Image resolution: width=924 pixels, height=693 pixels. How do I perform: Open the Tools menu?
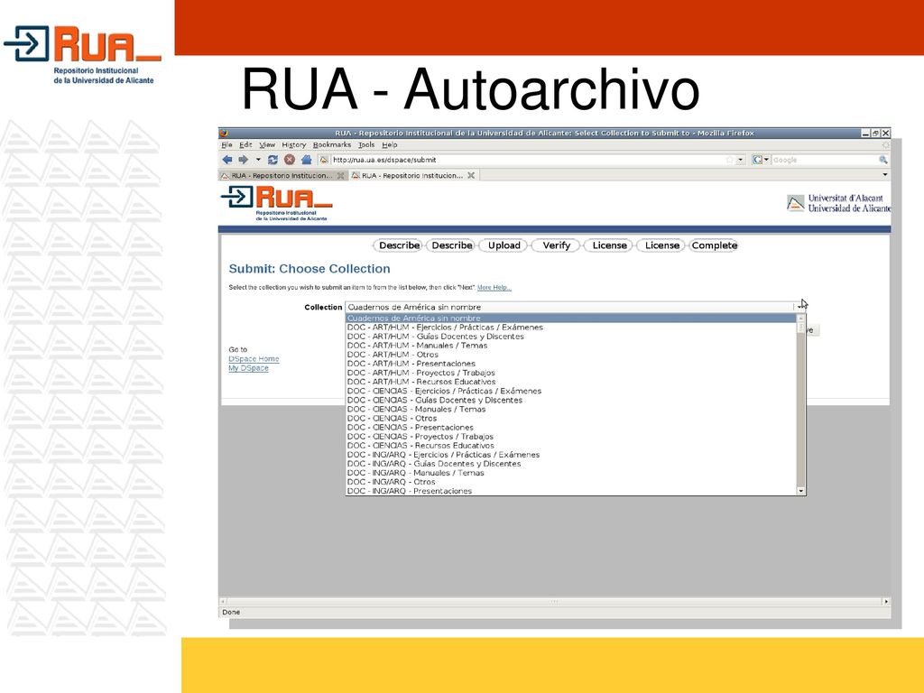point(366,145)
